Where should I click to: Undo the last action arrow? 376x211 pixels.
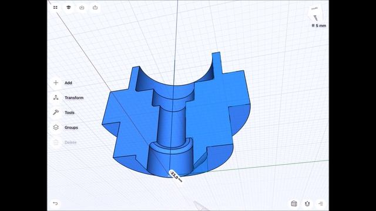(x=55, y=203)
